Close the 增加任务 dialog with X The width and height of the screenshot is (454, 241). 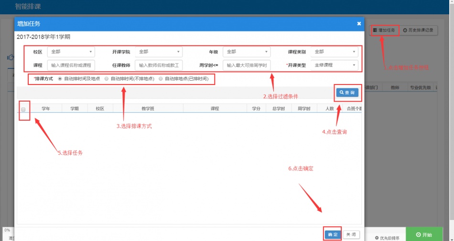point(359,23)
